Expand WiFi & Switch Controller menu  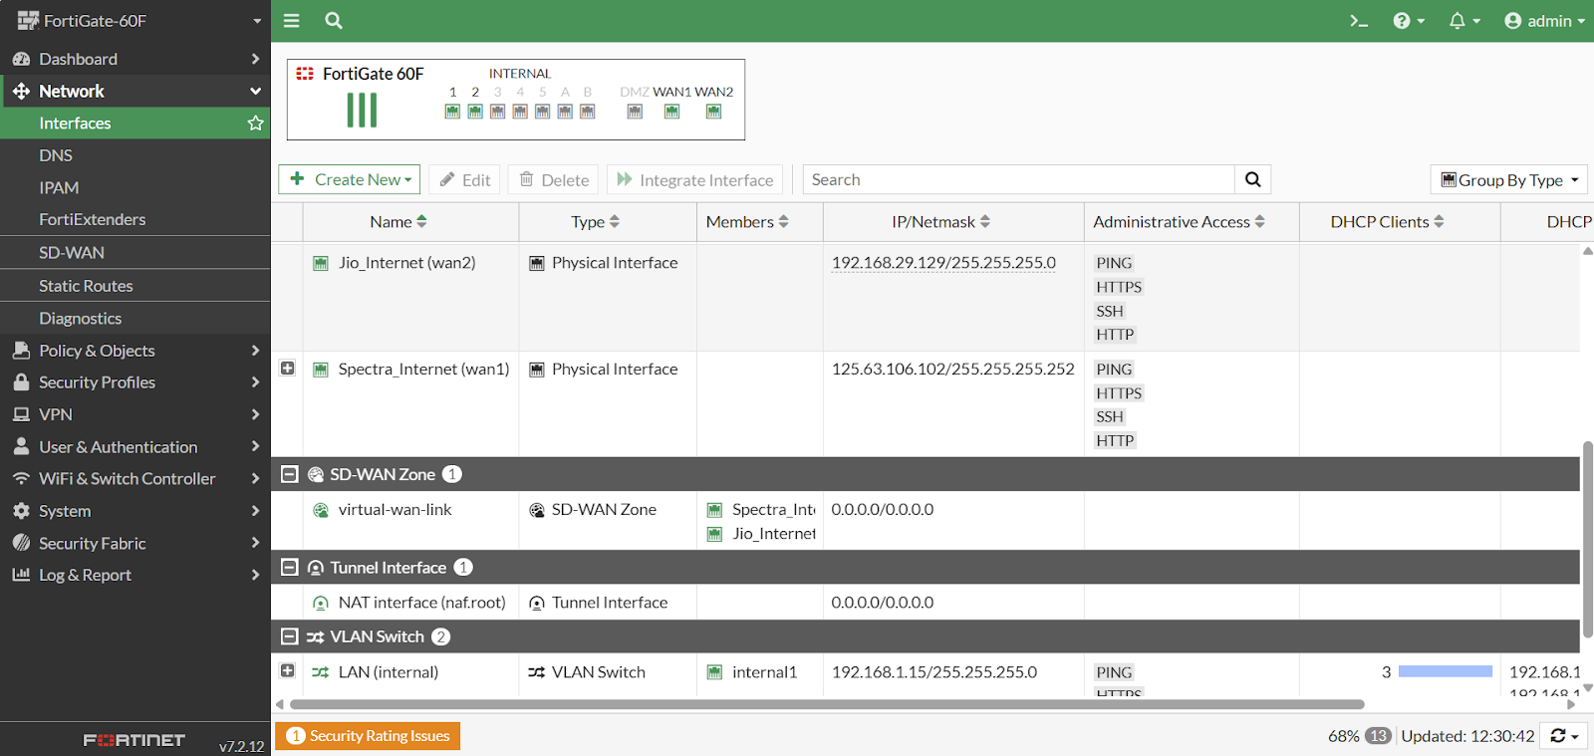(x=135, y=479)
